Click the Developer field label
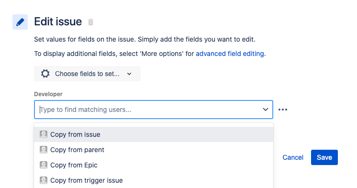The width and height of the screenshot is (357, 188). [48, 94]
